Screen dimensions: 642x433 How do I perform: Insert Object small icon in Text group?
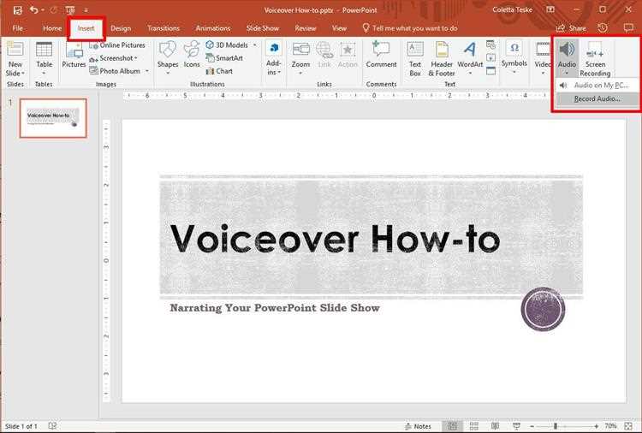(490, 71)
